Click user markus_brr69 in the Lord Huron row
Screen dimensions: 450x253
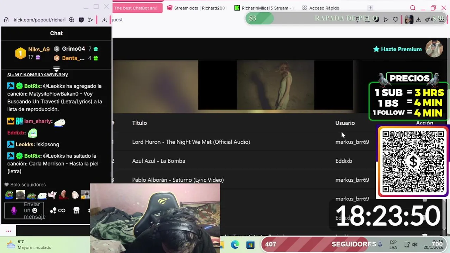click(352, 142)
